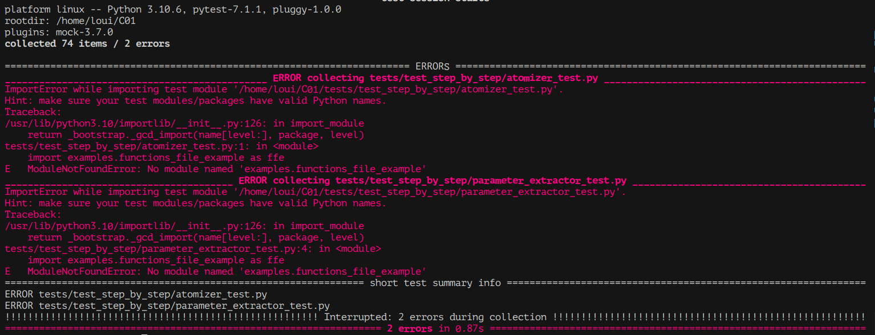Click the 'short test summary info' header

tap(435, 283)
